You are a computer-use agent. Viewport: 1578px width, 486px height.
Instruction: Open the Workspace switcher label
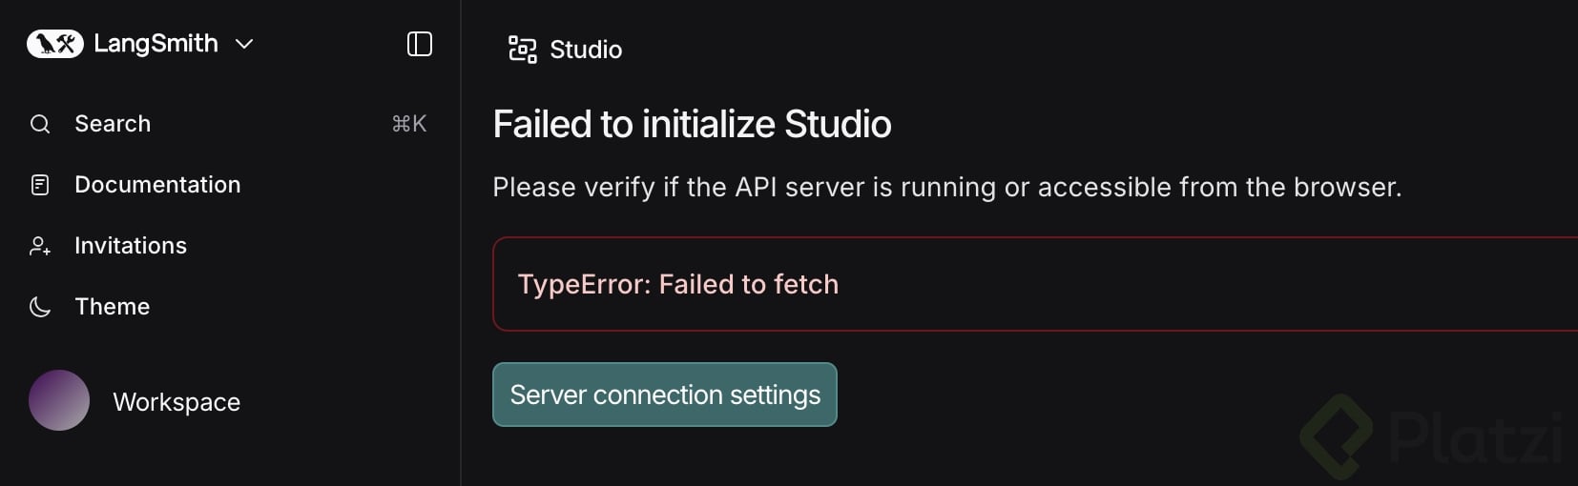(x=176, y=402)
